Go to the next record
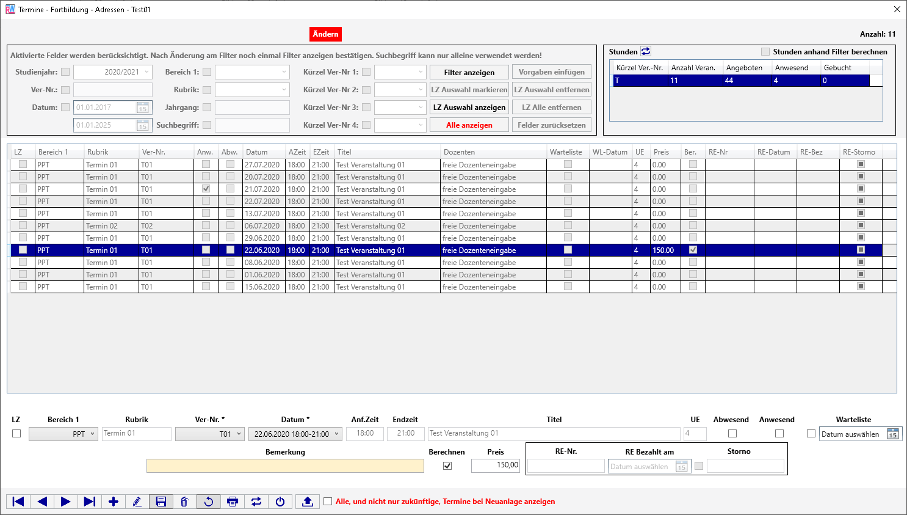The width and height of the screenshot is (907, 515). (x=65, y=502)
